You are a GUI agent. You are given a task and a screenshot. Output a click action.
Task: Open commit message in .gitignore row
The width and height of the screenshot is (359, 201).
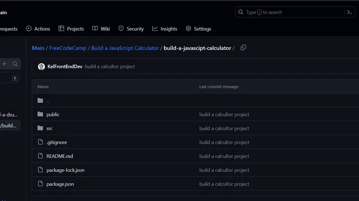[x=224, y=143]
